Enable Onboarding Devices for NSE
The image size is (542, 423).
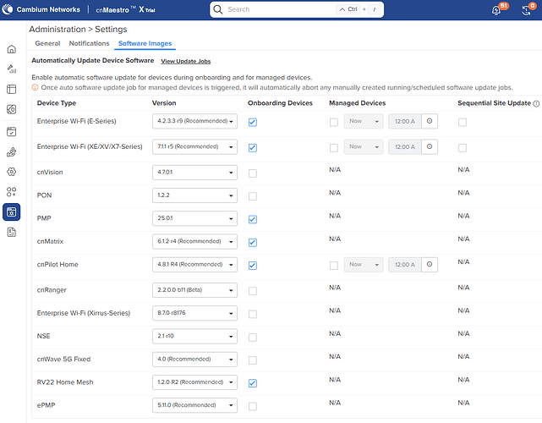pyautogui.click(x=253, y=338)
